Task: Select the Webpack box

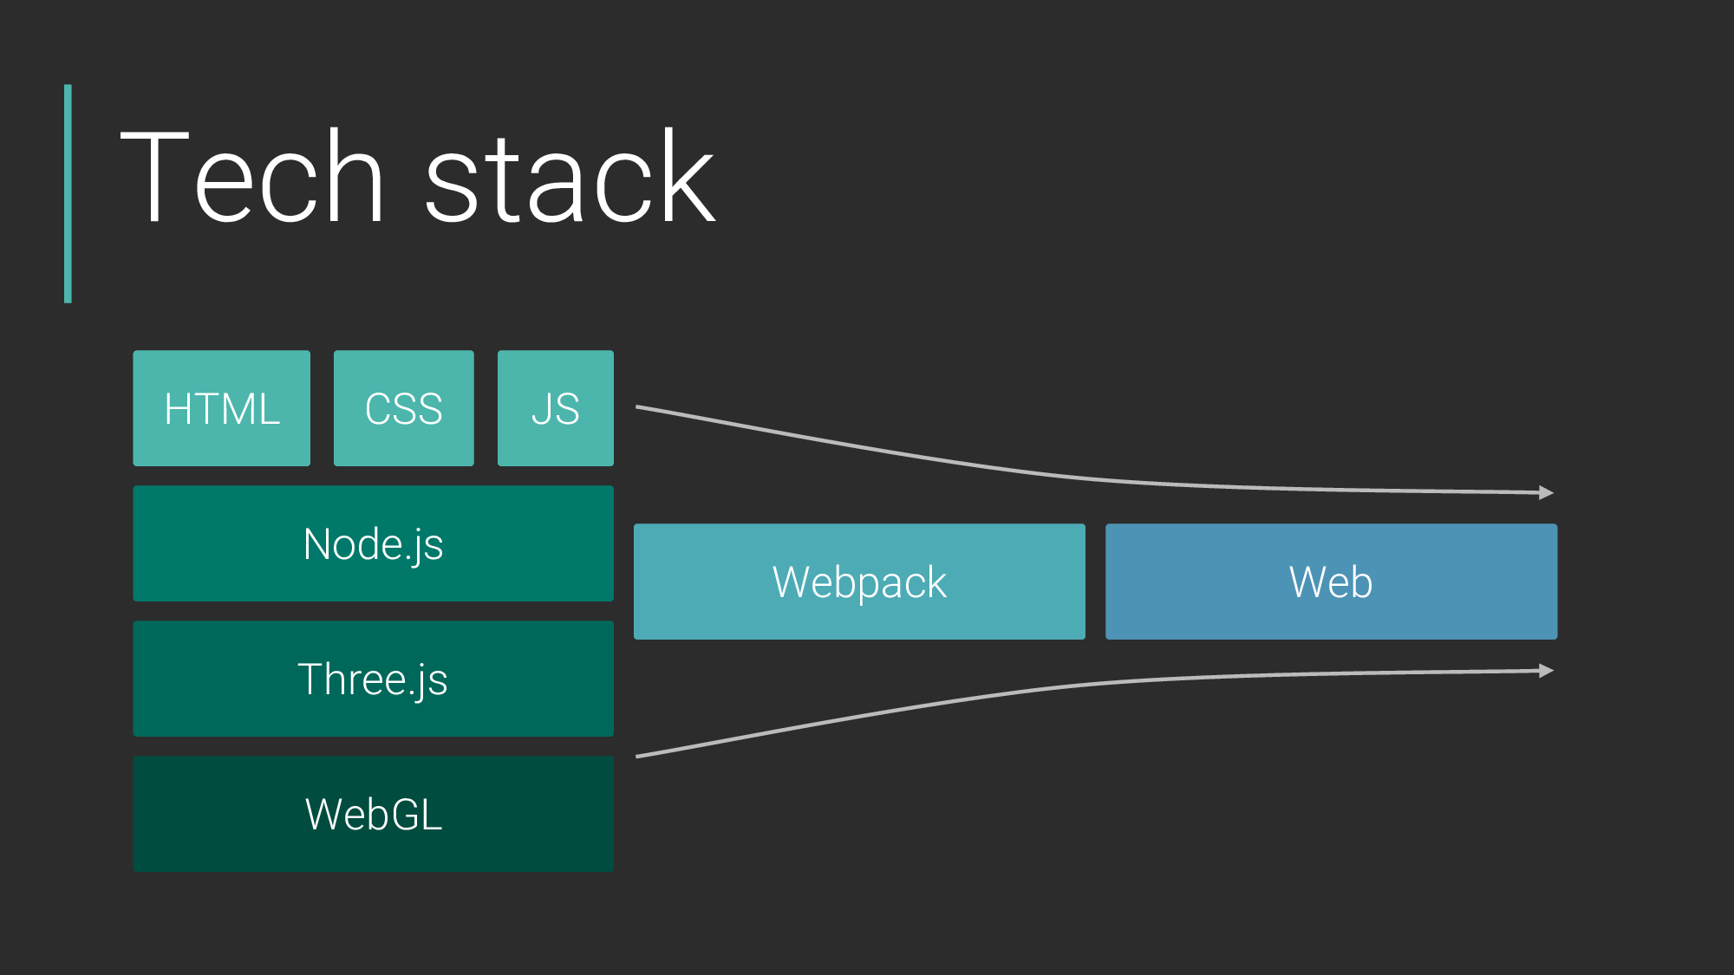Action: click(859, 582)
